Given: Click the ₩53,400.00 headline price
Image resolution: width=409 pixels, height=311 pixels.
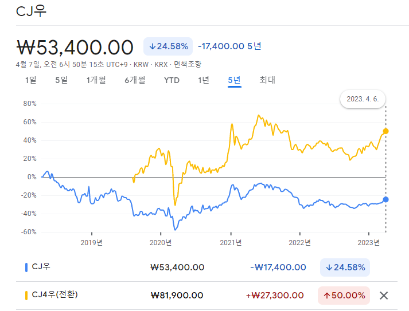Looking at the screenshot, I should point(75,48).
